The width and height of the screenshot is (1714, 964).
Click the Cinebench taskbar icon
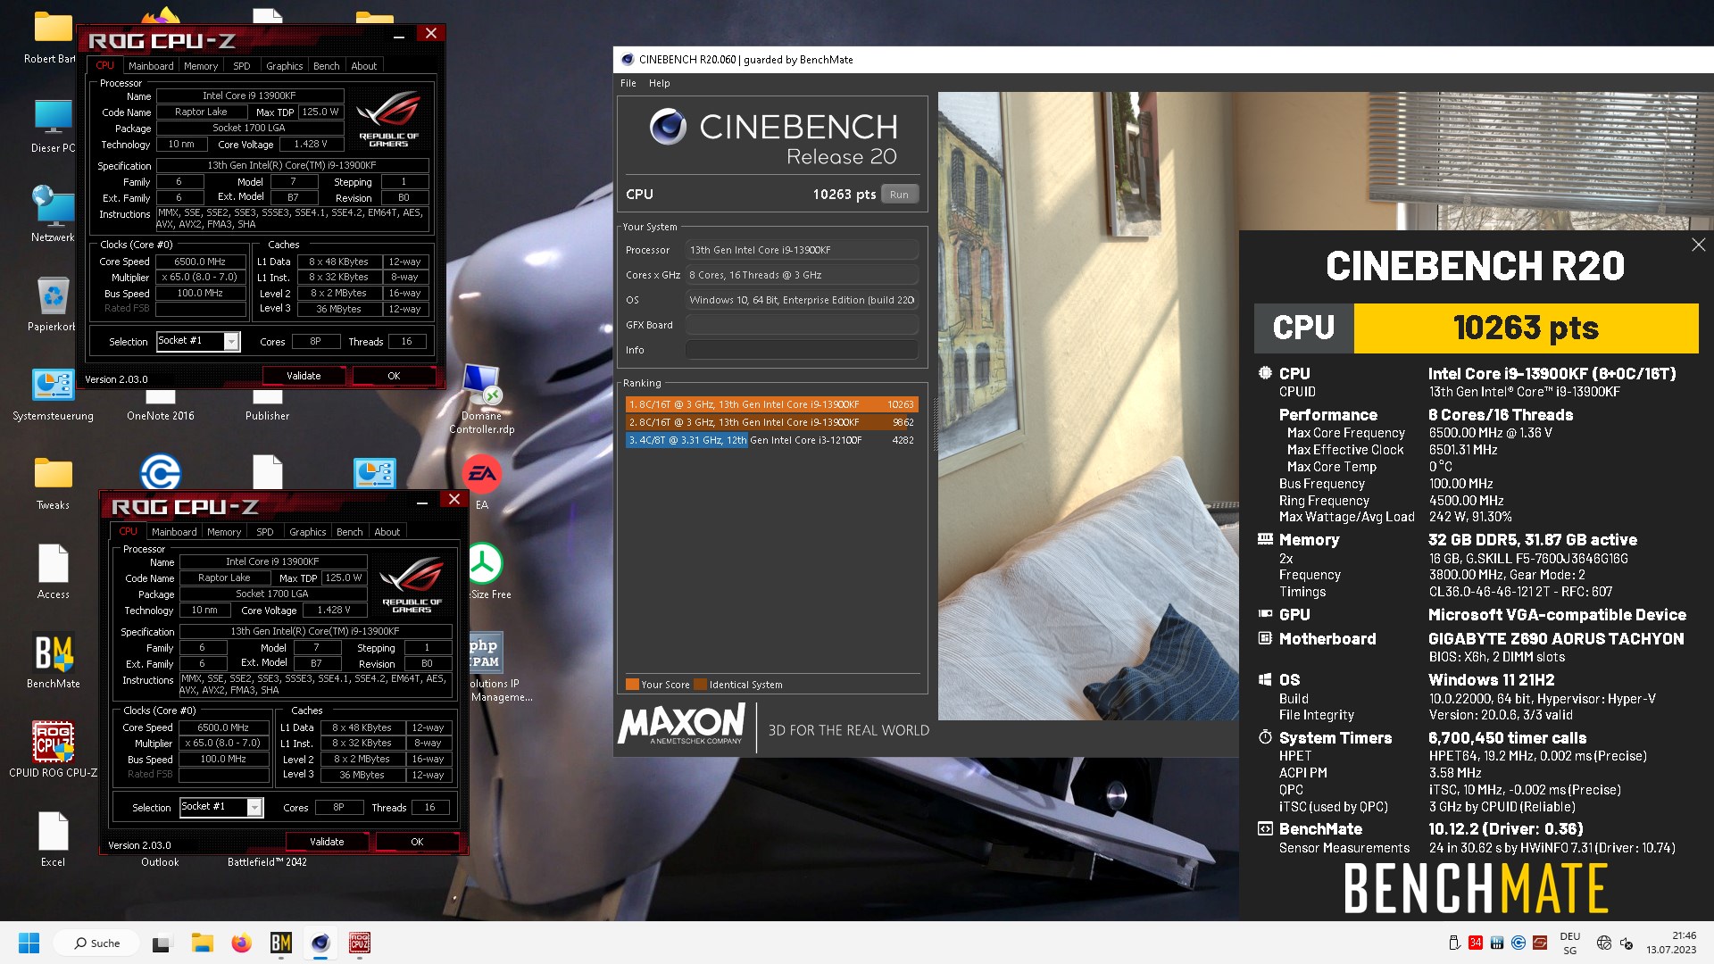320,943
